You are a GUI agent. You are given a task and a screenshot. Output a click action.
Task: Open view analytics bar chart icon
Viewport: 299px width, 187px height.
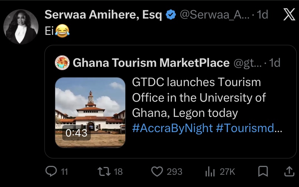[210, 171]
